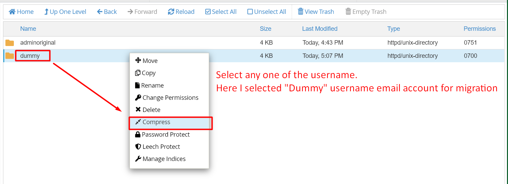
Task: Sort by Size column header
Action: 266,29
